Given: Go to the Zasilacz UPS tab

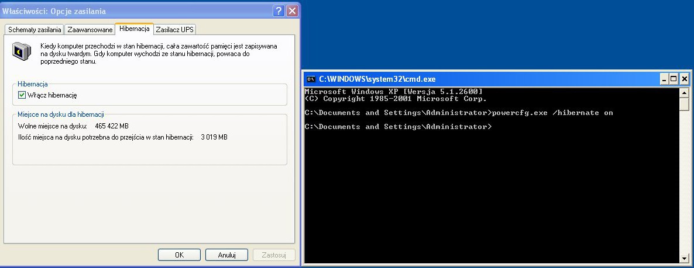Looking at the screenshot, I should tap(175, 30).
